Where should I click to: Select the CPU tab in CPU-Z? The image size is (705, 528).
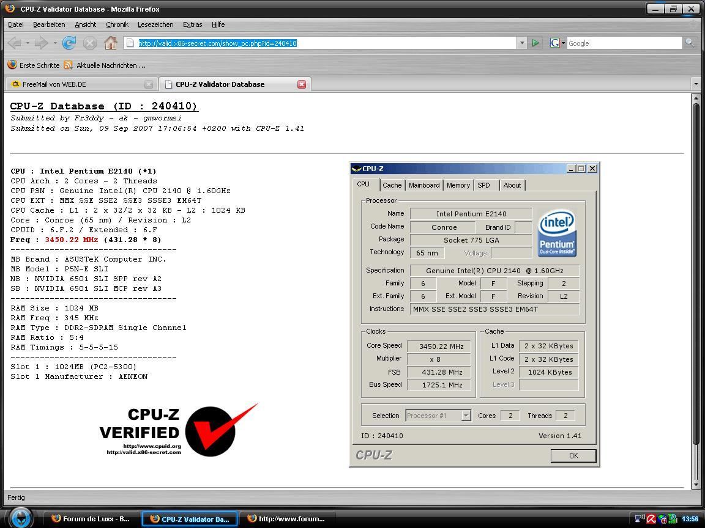364,185
